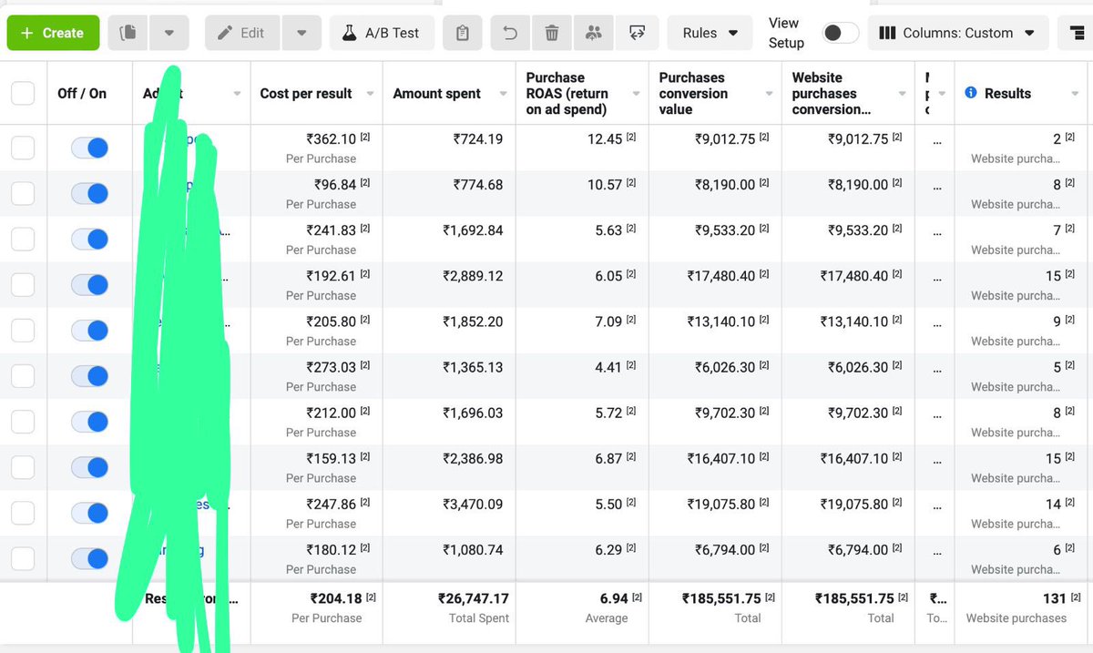Start an A/B Test
Screen dimensions: 1093x653
(382, 33)
